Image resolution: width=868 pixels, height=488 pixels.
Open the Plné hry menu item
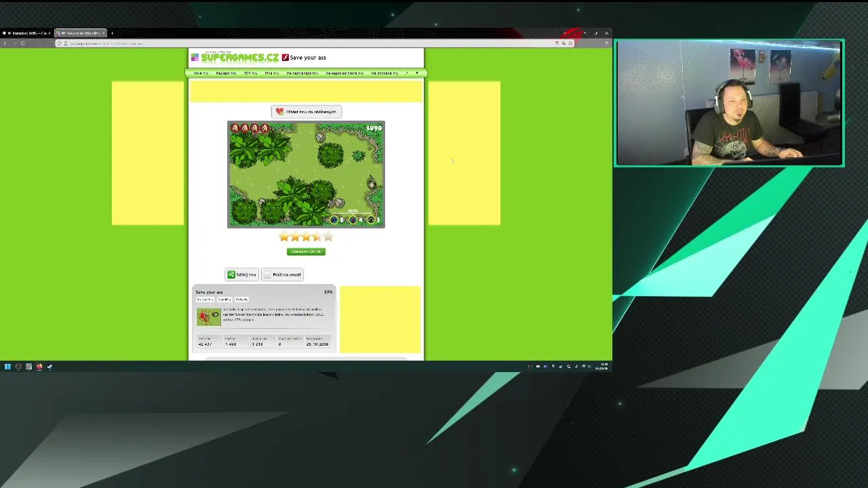point(272,73)
